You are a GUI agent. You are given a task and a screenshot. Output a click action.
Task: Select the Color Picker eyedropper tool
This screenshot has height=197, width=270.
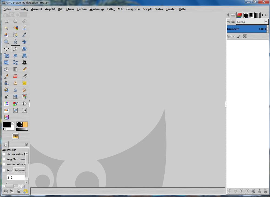tap(24, 35)
